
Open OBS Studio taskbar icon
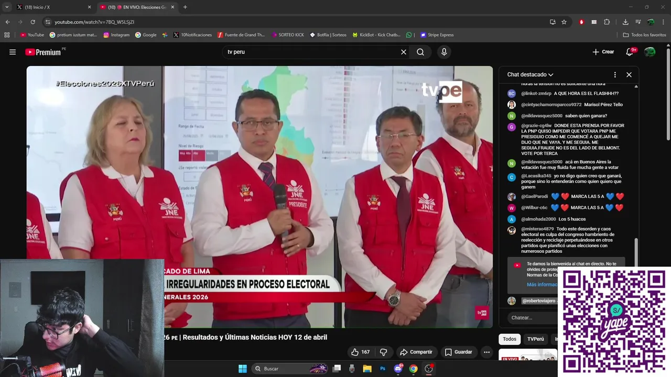coord(429,369)
